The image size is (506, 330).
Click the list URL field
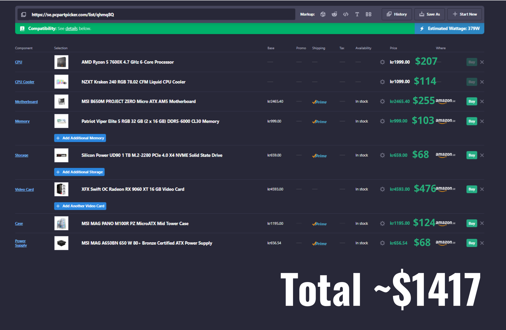click(x=163, y=14)
